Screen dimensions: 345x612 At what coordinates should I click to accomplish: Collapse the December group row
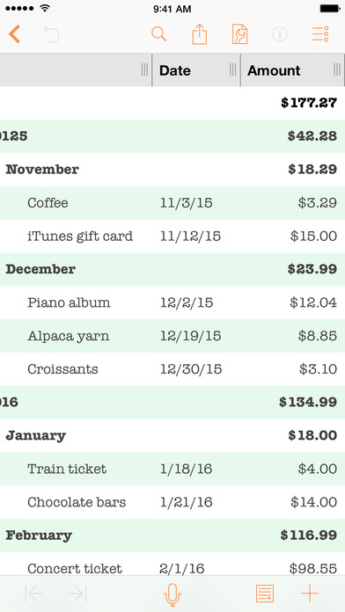[172, 269]
